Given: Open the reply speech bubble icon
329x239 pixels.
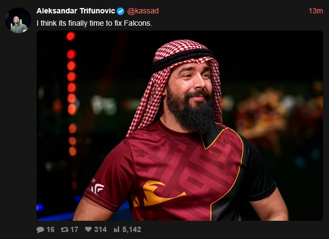Looking at the screenshot, I should 40,229.
